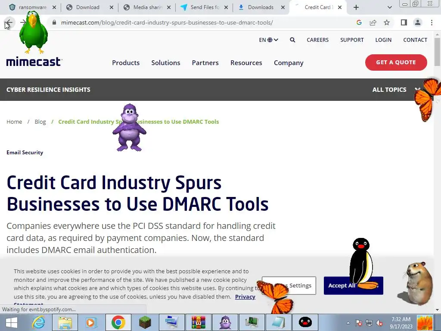Open the tab search dropdown arrow

389,7
